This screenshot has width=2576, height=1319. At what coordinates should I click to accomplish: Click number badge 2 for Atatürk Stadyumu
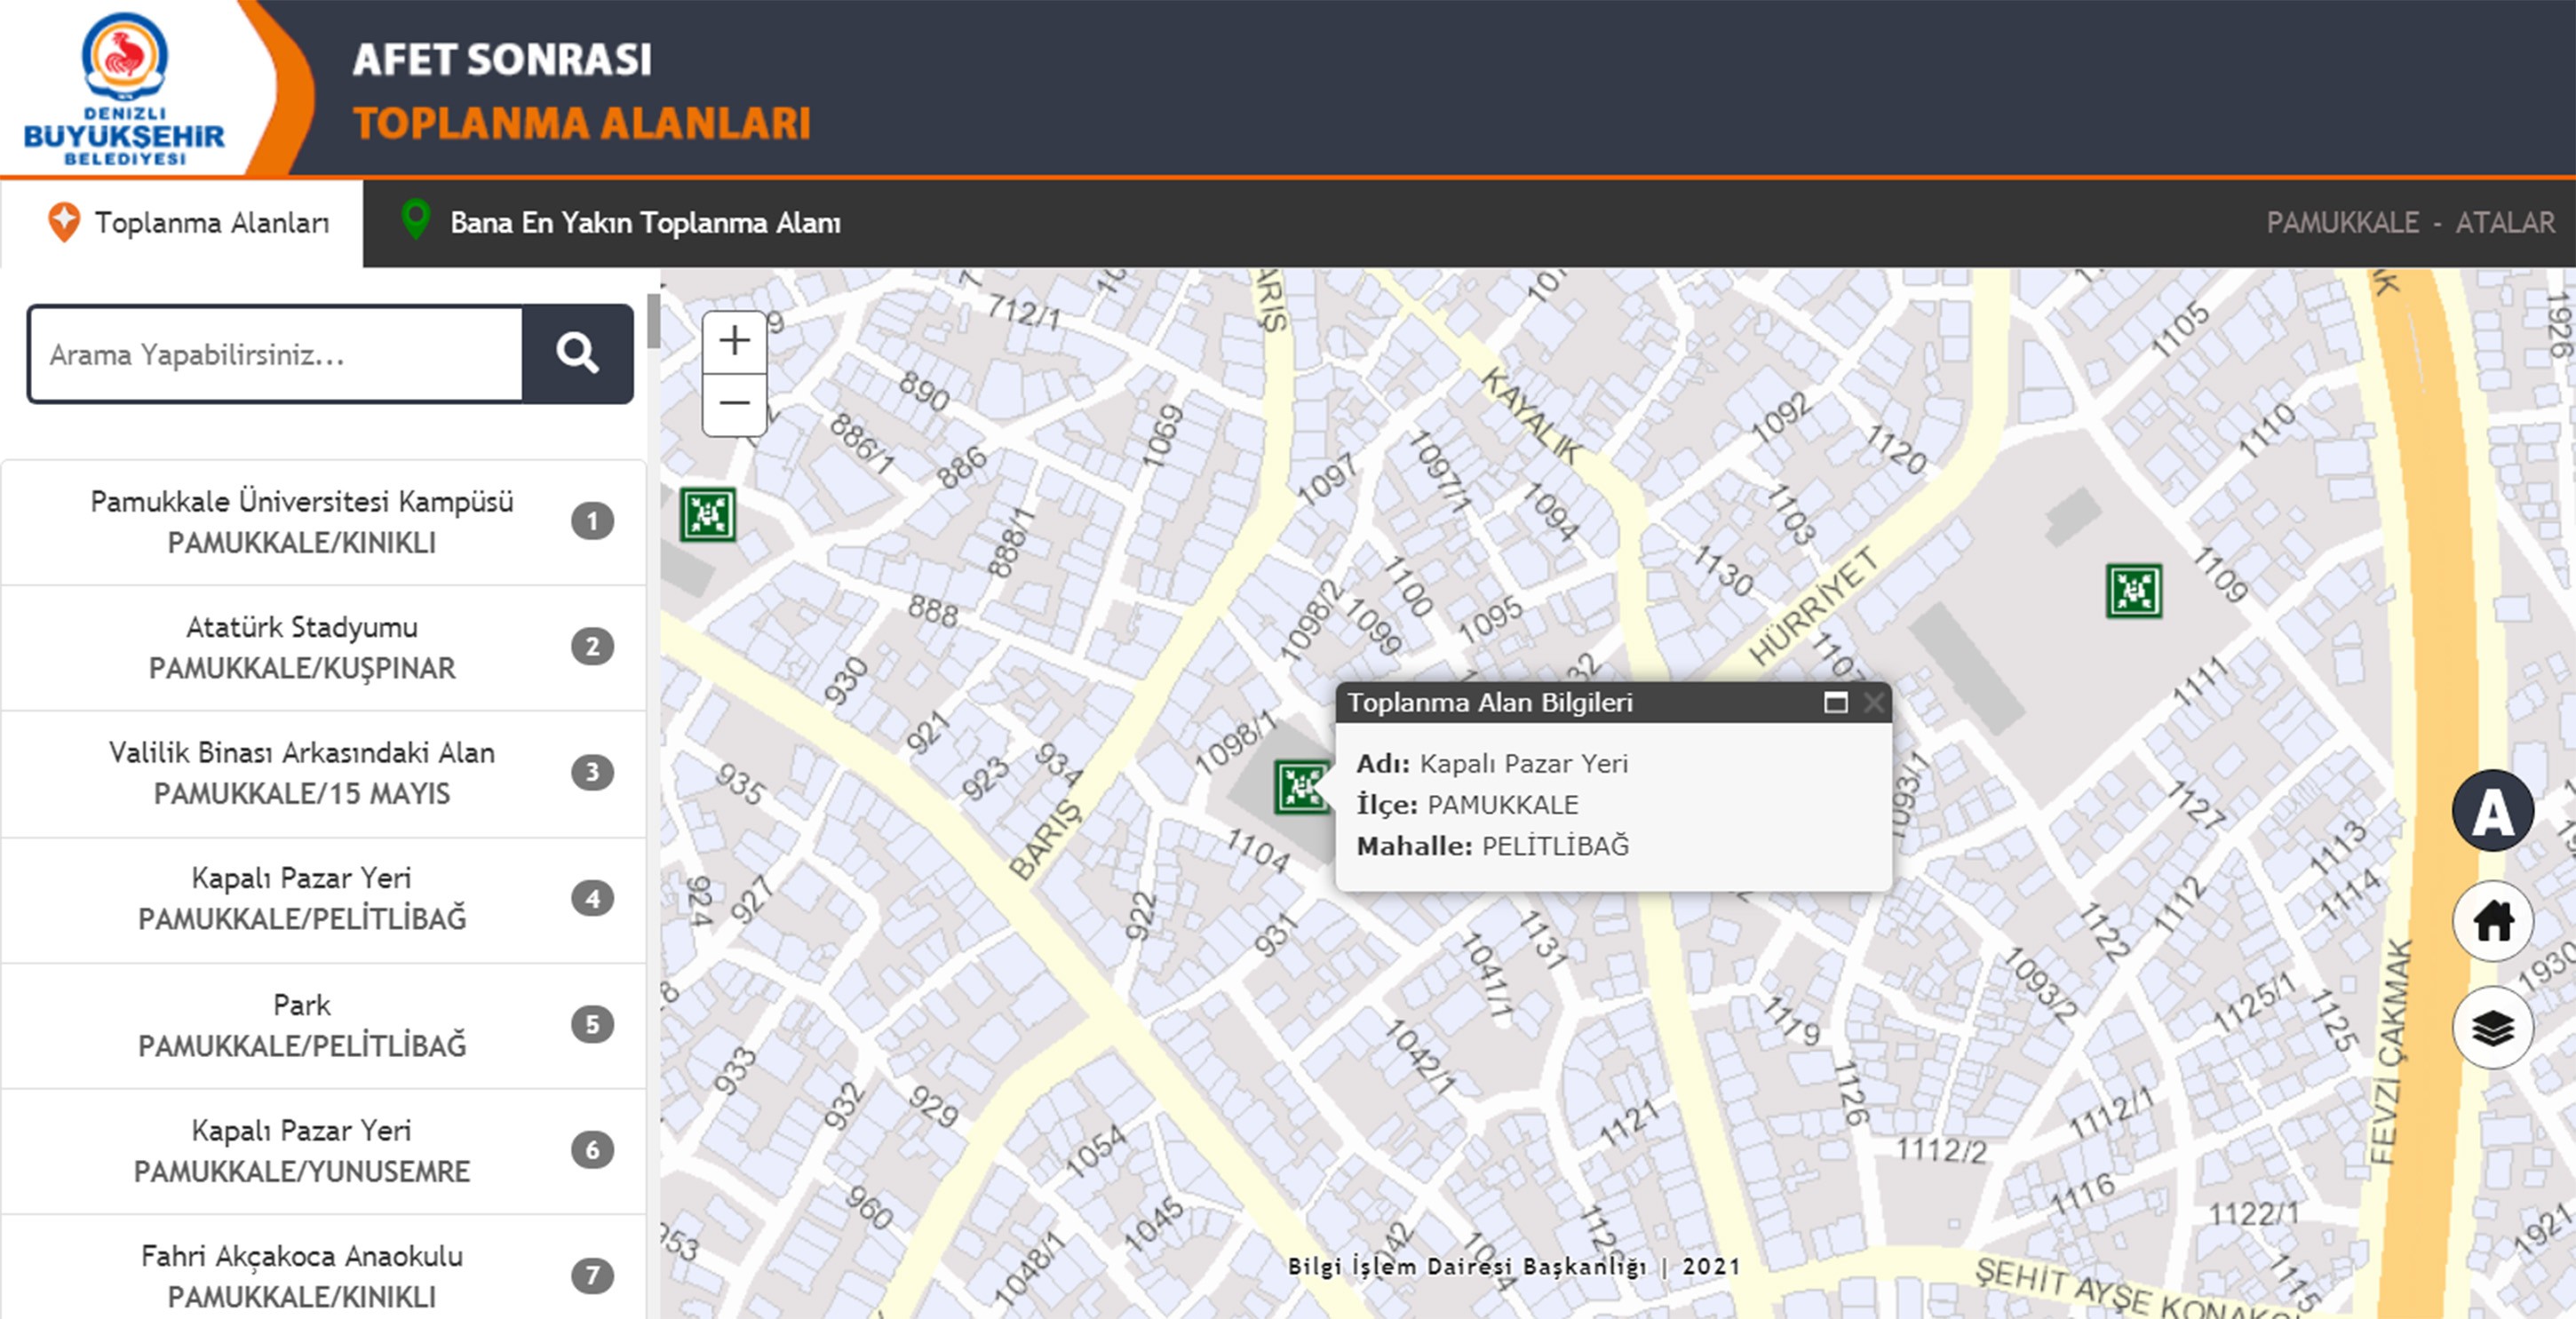click(x=592, y=646)
